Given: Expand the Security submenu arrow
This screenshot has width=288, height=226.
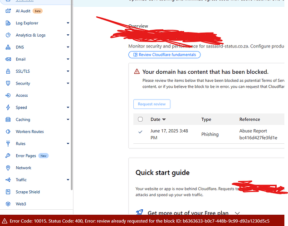Looking at the screenshot, I should [x=68, y=83].
